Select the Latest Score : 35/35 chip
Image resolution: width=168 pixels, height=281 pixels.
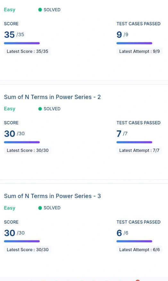point(28,51)
